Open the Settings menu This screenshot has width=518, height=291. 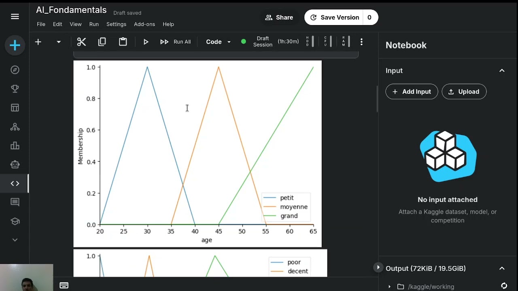116,24
